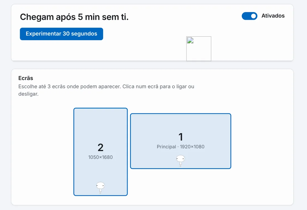Click the 1050×1680 resolution label

[100, 157]
